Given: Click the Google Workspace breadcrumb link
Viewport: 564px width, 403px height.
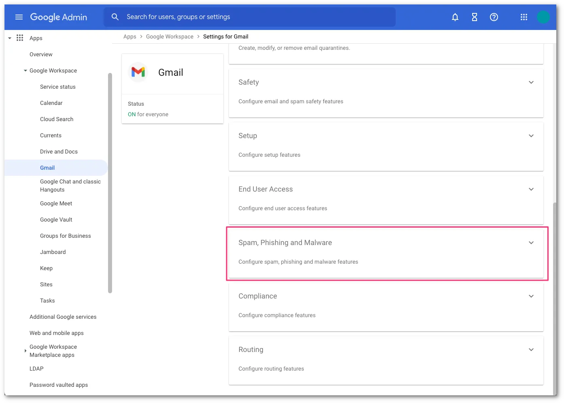Looking at the screenshot, I should coord(170,36).
